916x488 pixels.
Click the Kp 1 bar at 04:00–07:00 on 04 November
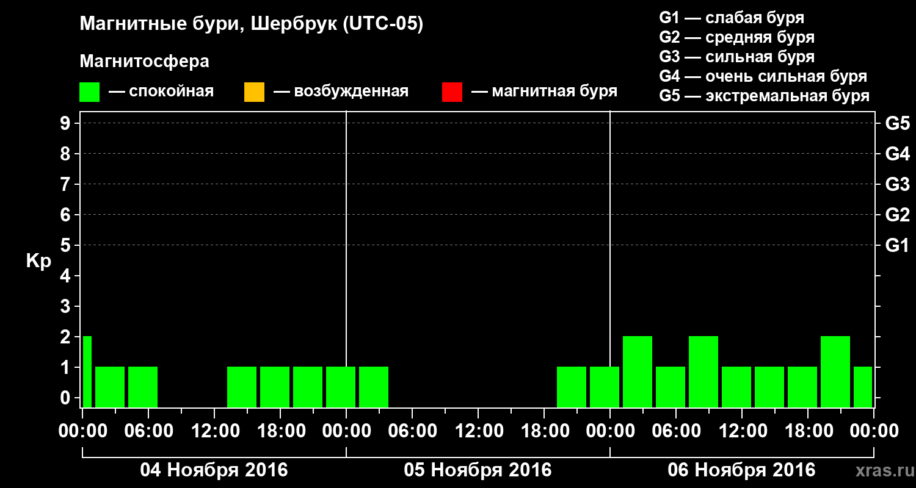(x=143, y=387)
